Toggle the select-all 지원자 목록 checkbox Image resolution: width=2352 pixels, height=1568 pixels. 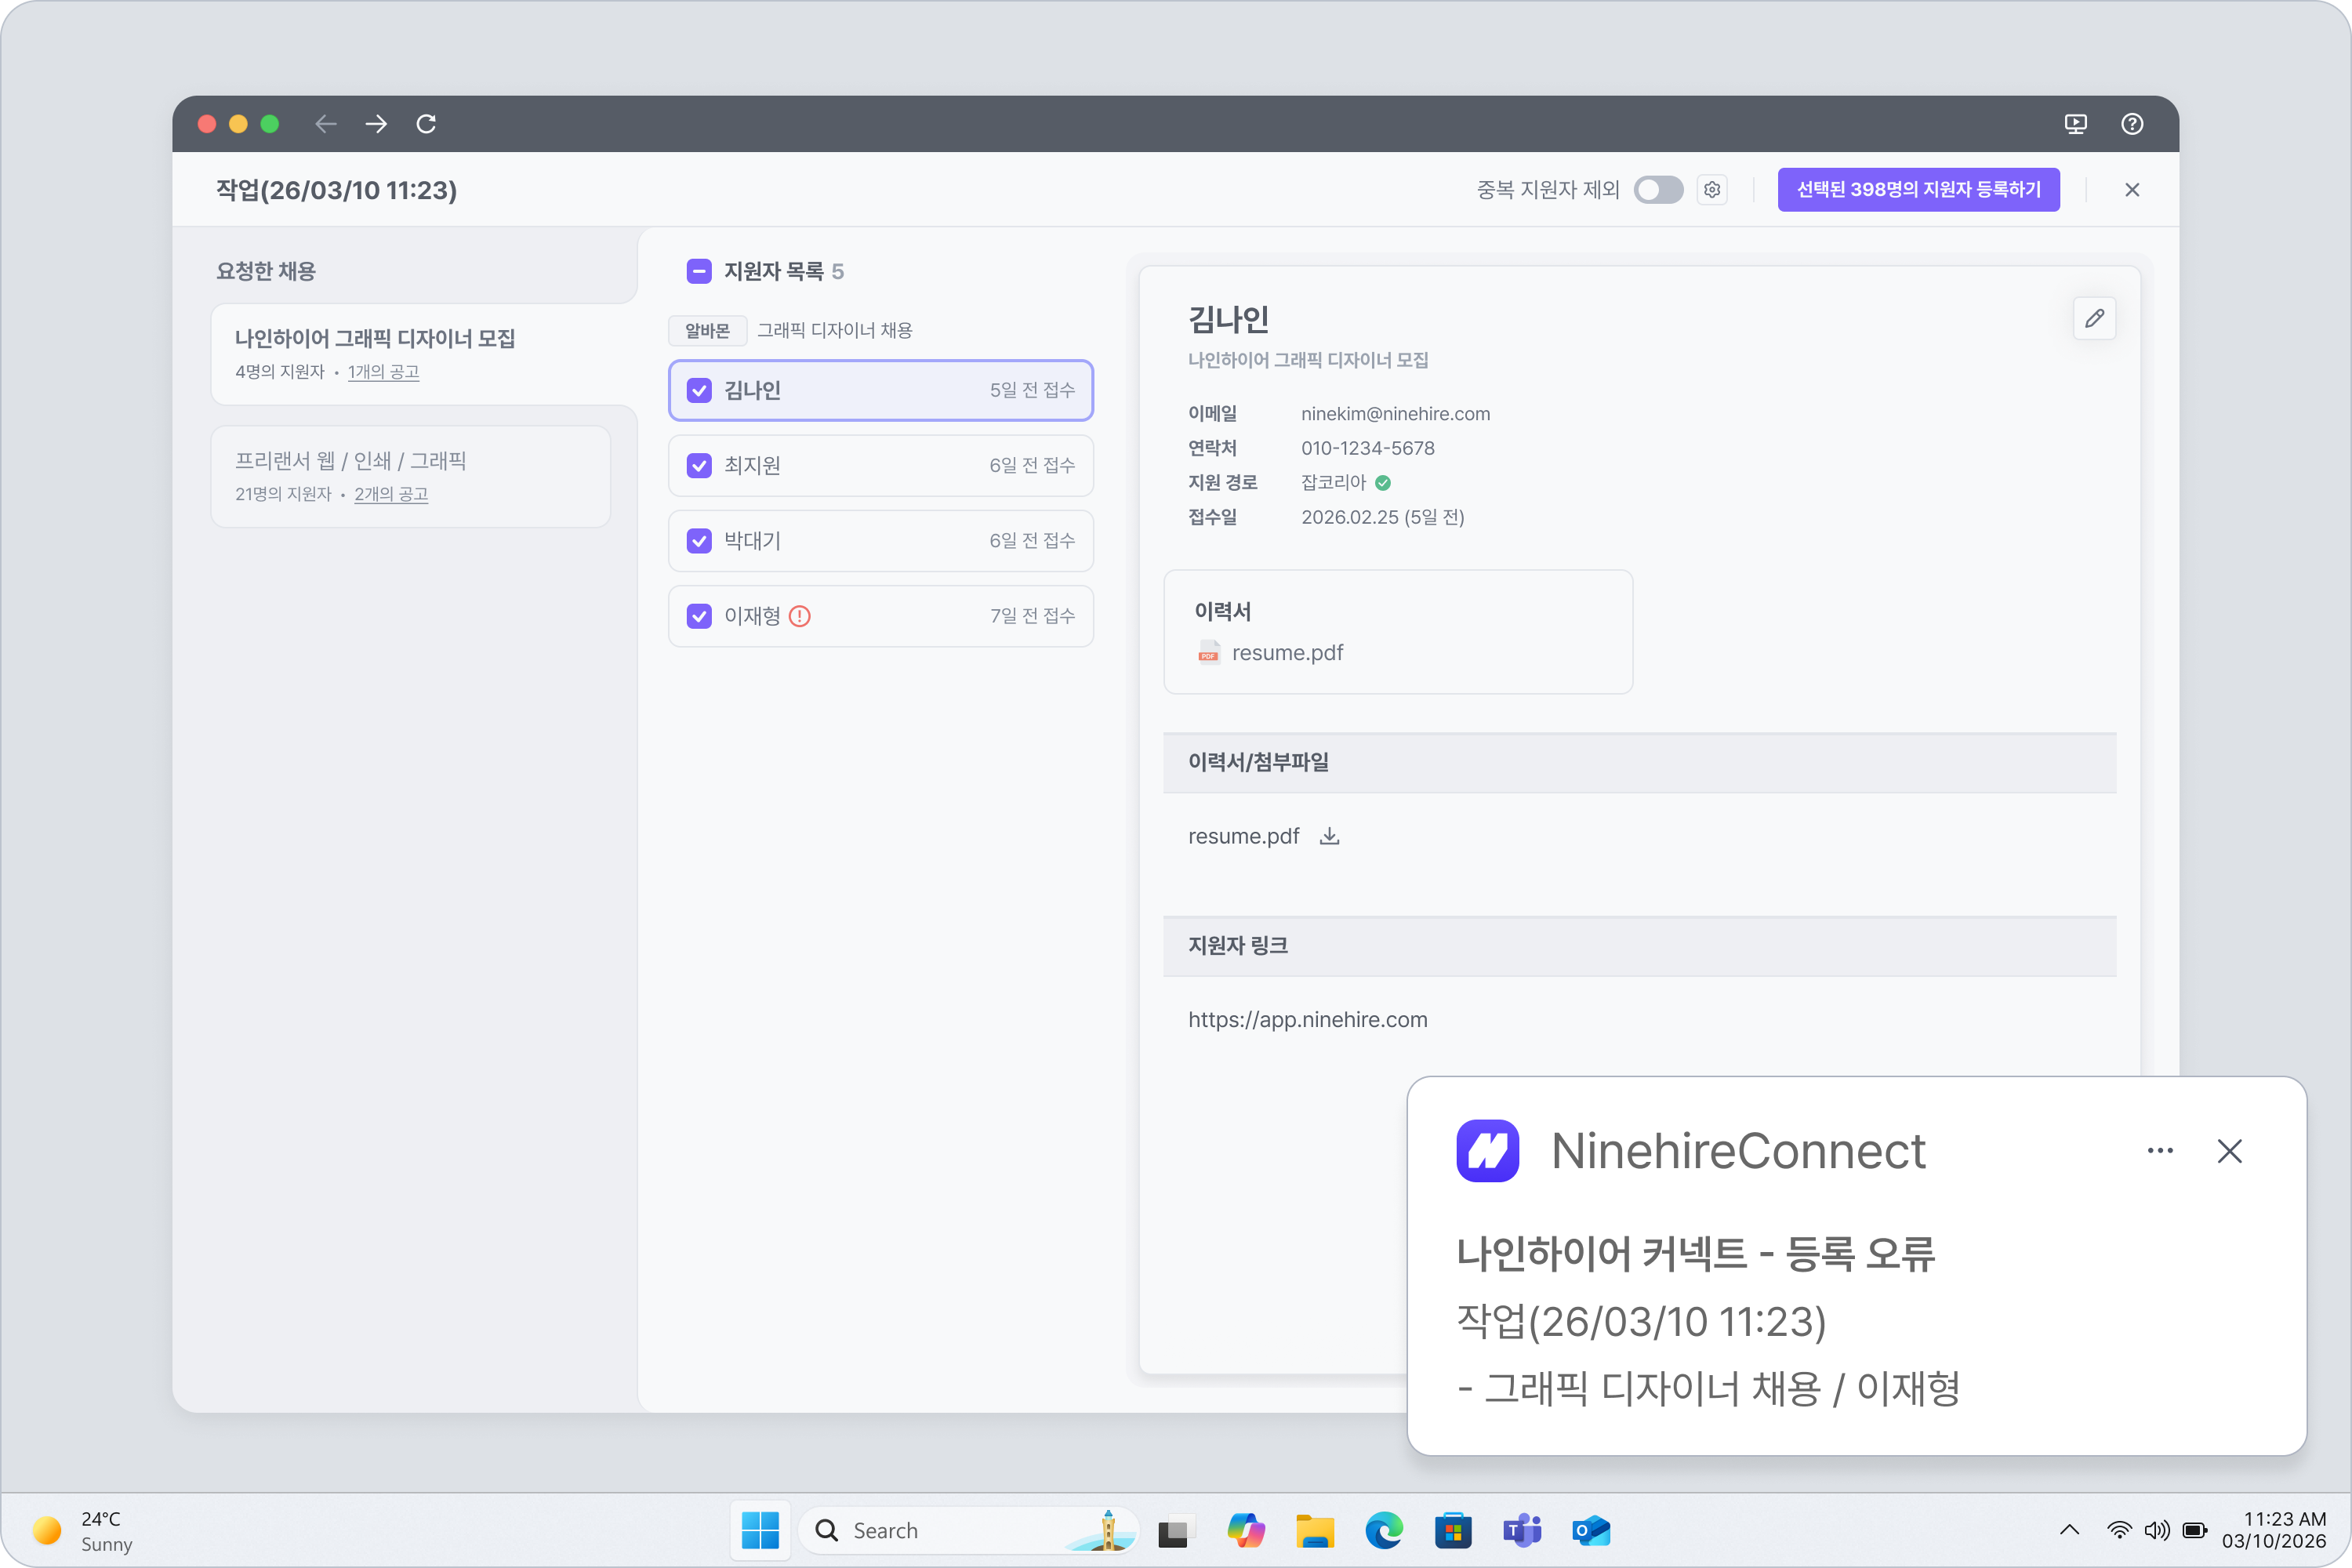[x=699, y=271]
